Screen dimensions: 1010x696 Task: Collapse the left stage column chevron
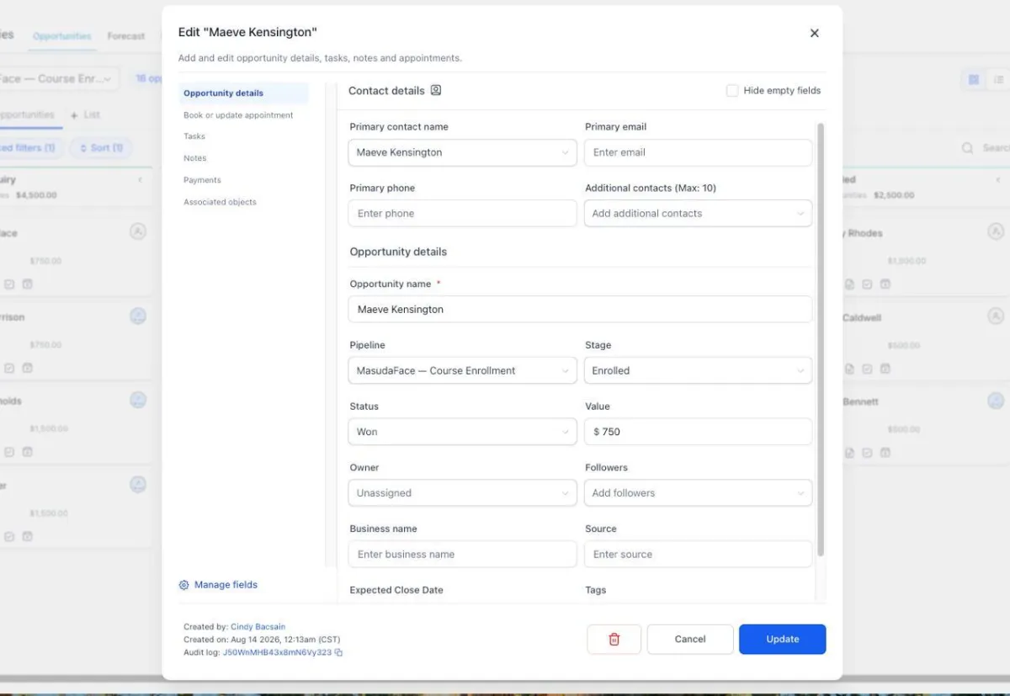pos(140,180)
